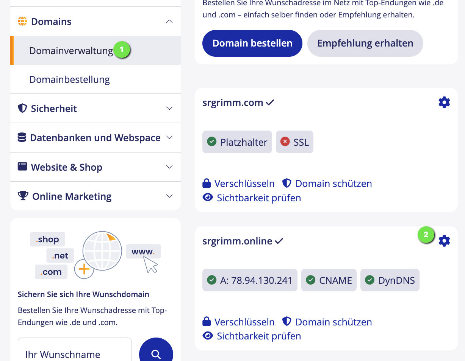Click the DynDNS status badge
The height and width of the screenshot is (361, 465).
point(390,280)
